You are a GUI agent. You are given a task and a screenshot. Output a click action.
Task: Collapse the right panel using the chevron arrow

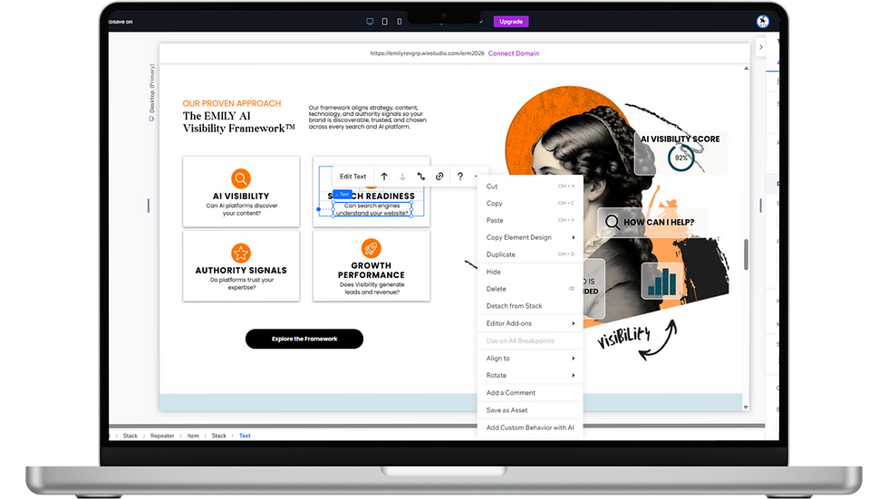[x=760, y=47]
